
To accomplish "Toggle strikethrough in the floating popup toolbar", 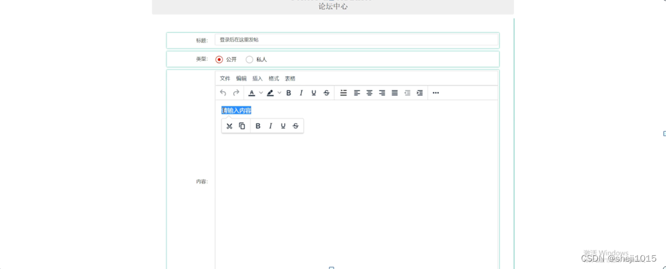I will click(x=296, y=126).
